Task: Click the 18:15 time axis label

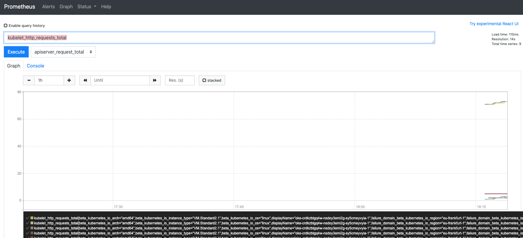Action: coord(481,207)
